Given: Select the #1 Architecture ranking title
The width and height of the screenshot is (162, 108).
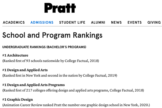Looking at the screenshot, I should coord(15,55).
